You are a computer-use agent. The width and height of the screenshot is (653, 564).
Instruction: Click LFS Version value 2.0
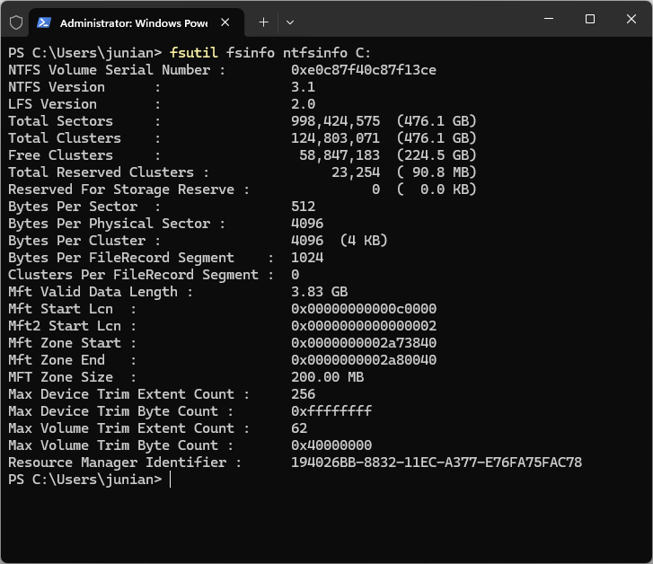click(304, 104)
